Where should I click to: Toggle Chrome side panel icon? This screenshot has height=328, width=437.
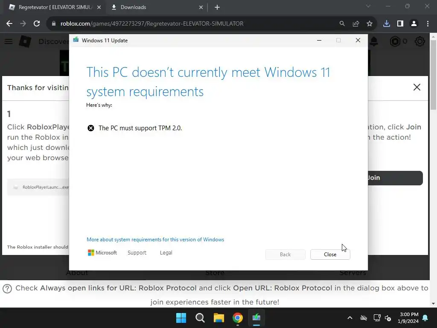(x=400, y=24)
